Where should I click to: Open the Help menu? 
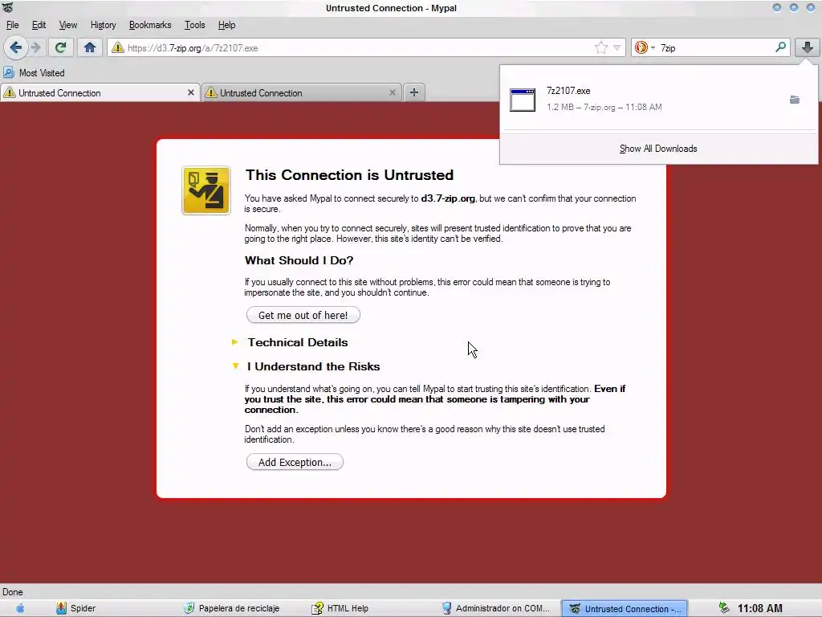[226, 25]
